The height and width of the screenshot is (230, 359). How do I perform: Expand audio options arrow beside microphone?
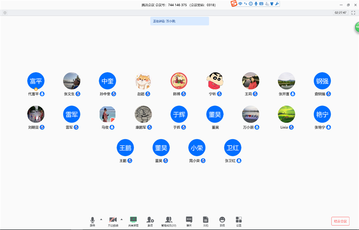pyautogui.click(x=101, y=219)
